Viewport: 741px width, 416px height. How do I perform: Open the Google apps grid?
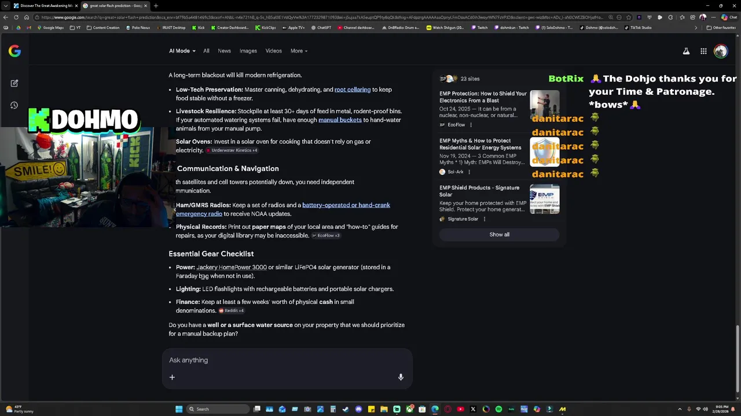tap(703, 51)
